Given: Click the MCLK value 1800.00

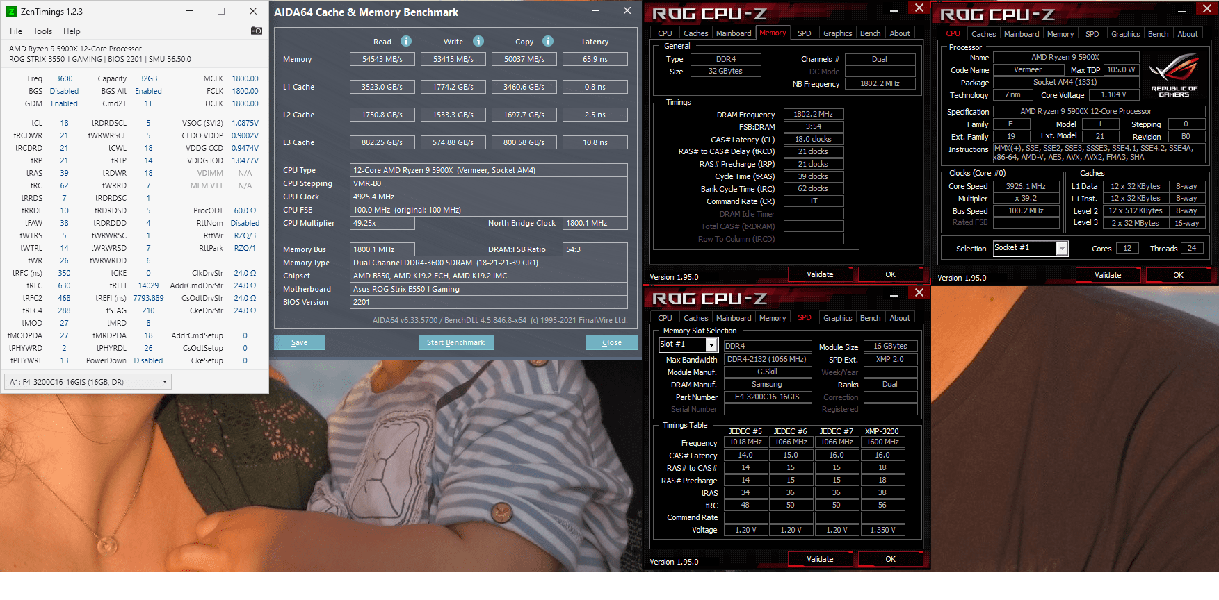Looking at the screenshot, I should tap(245, 78).
